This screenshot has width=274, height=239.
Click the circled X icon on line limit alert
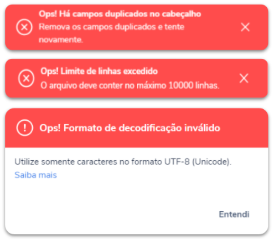[26, 78]
